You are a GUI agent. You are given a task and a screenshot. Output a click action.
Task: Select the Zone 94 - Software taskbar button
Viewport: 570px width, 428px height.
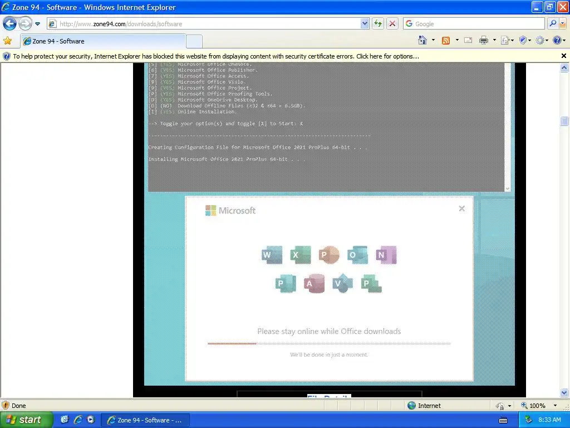tap(145, 420)
